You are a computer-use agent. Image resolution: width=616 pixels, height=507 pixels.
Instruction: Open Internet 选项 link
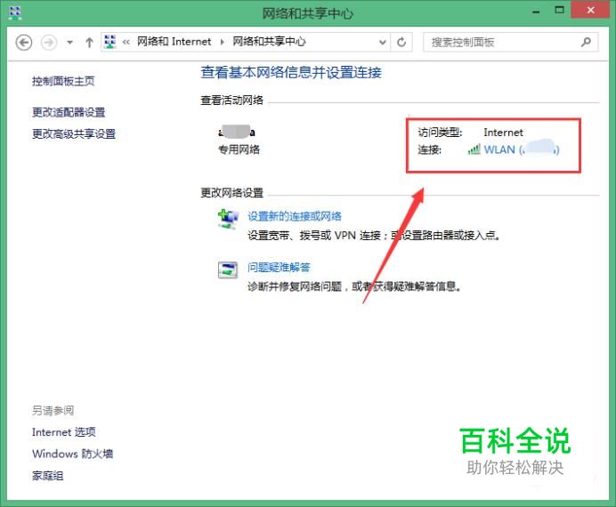[x=63, y=432]
